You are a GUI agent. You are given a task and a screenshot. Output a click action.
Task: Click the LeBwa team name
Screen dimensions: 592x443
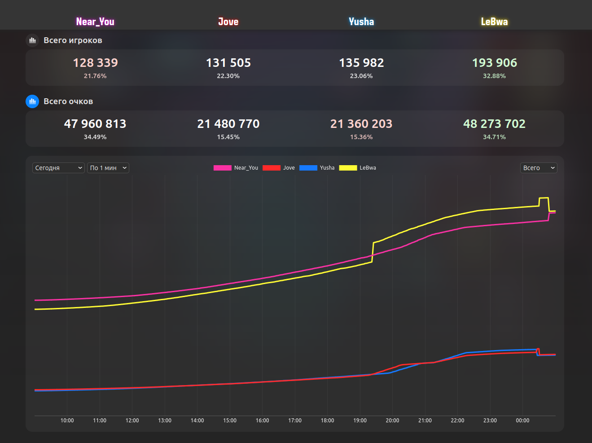[x=494, y=22]
